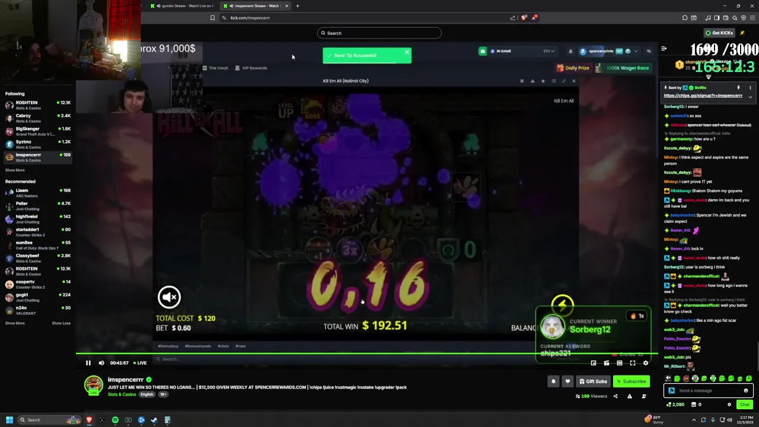This screenshot has height=427, width=759.
Task: Focus the Kick site Search field
Action: [379, 33]
